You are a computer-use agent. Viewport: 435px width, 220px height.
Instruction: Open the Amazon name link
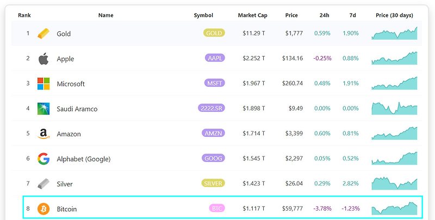[x=69, y=134]
